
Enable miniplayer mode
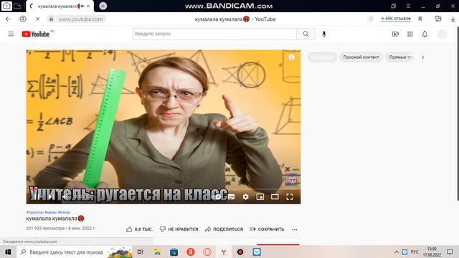tap(260, 196)
